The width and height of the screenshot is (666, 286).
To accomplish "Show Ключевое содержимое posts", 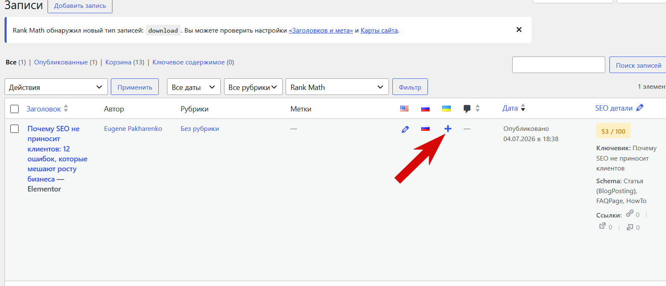I will click(x=189, y=62).
